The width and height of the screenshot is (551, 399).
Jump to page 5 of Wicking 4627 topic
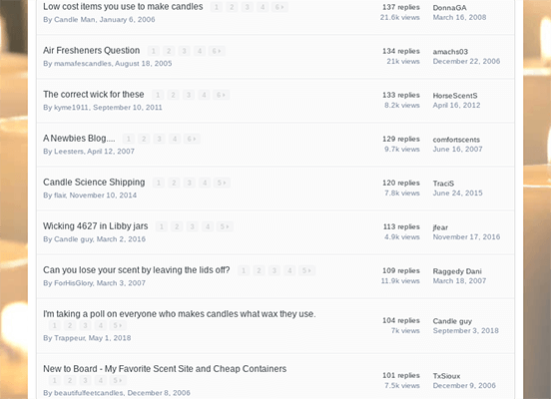pos(225,226)
